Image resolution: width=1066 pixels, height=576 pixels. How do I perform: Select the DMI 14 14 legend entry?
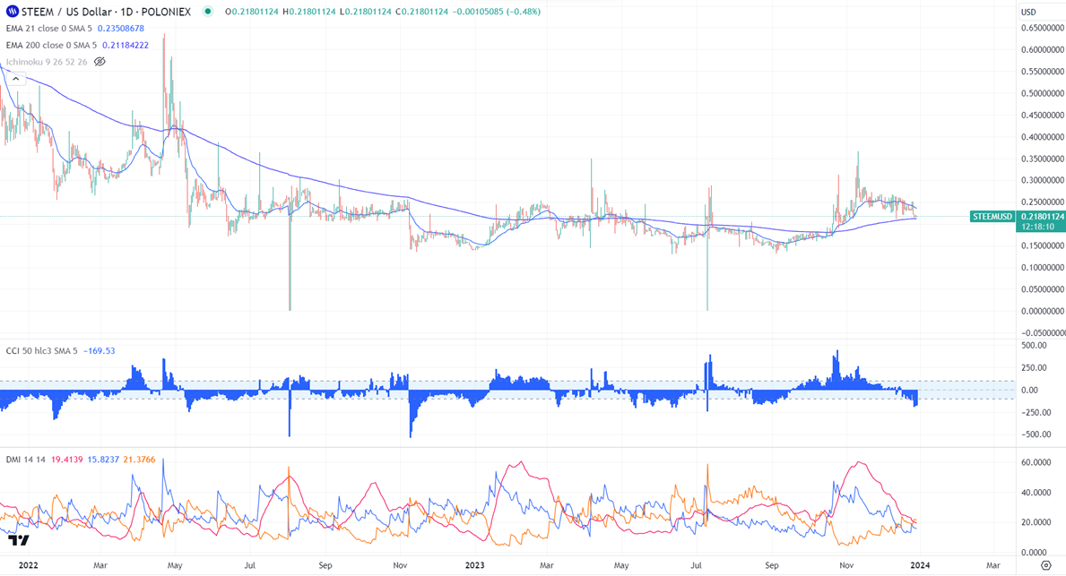26,460
